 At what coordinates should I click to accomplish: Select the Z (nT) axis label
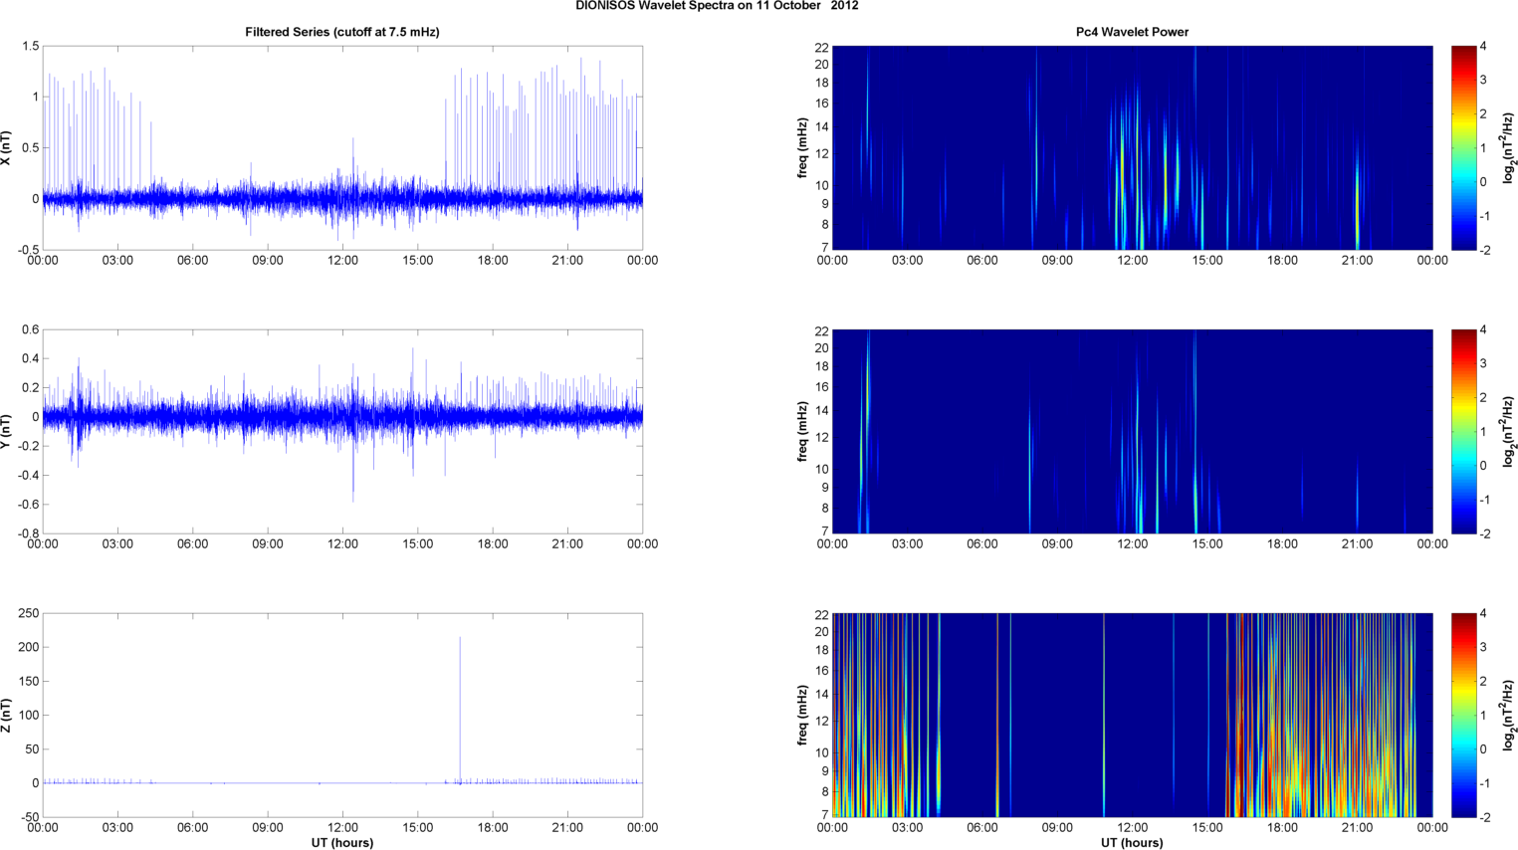point(7,715)
